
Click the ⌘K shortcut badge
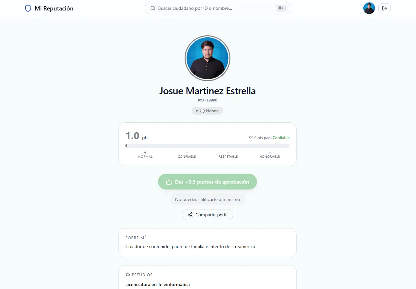coord(281,9)
